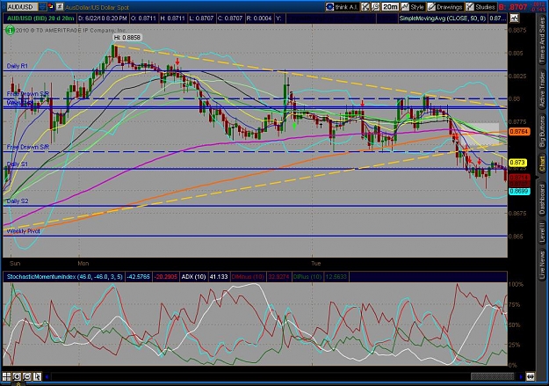Click the expand arrows icon at bottom right

(531, 377)
